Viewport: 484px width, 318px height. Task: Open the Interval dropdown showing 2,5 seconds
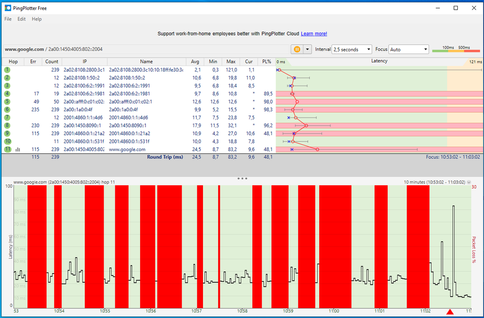(351, 49)
